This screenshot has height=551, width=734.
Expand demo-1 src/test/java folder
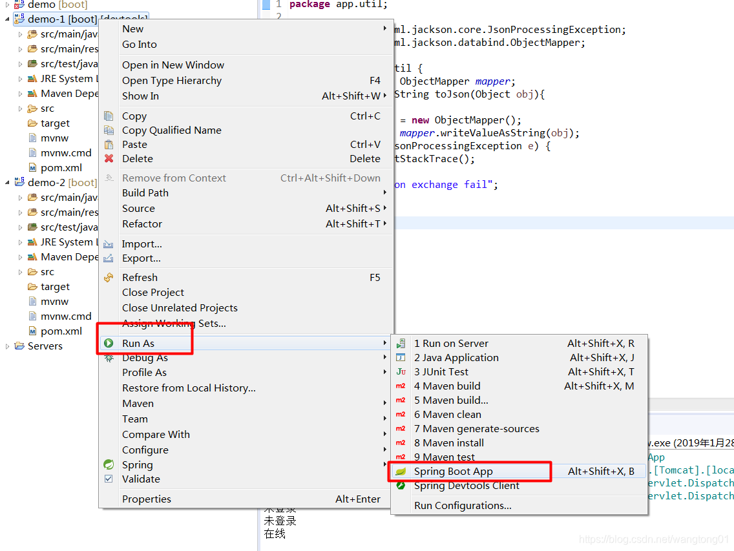click(20, 64)
